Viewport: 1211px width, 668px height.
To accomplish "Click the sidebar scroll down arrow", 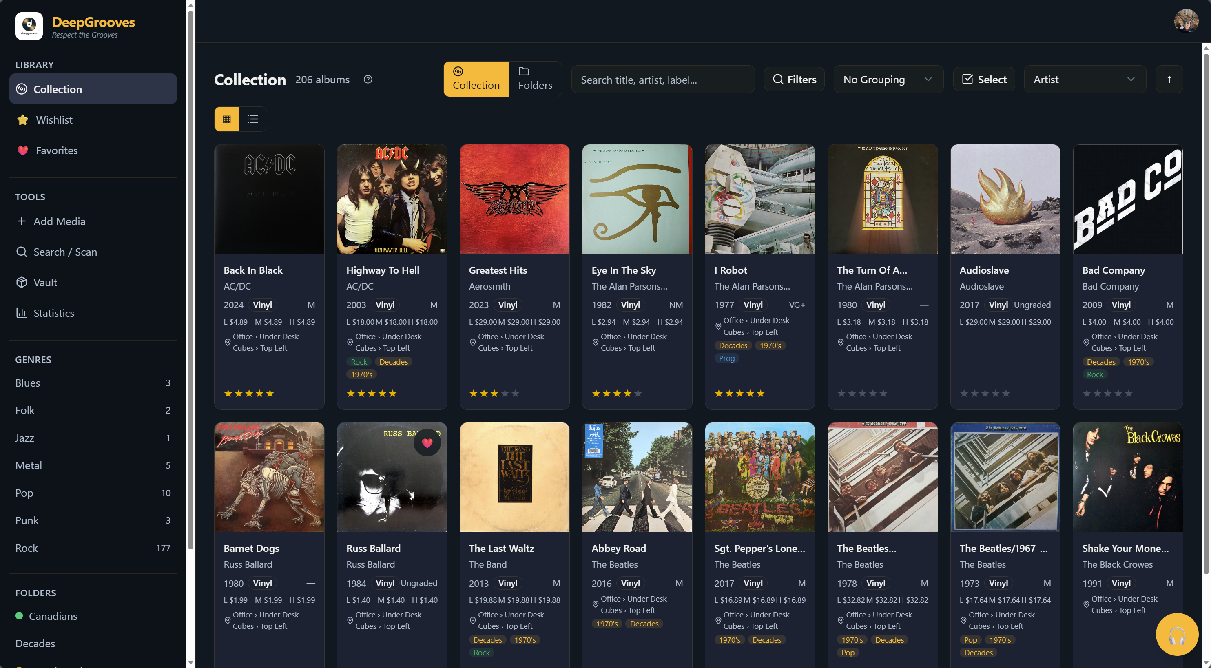I will pyautogui.click(x=190, y=663).
